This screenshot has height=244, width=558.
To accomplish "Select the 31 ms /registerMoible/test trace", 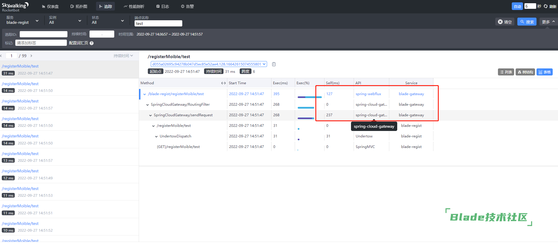I will pos(69,70).
